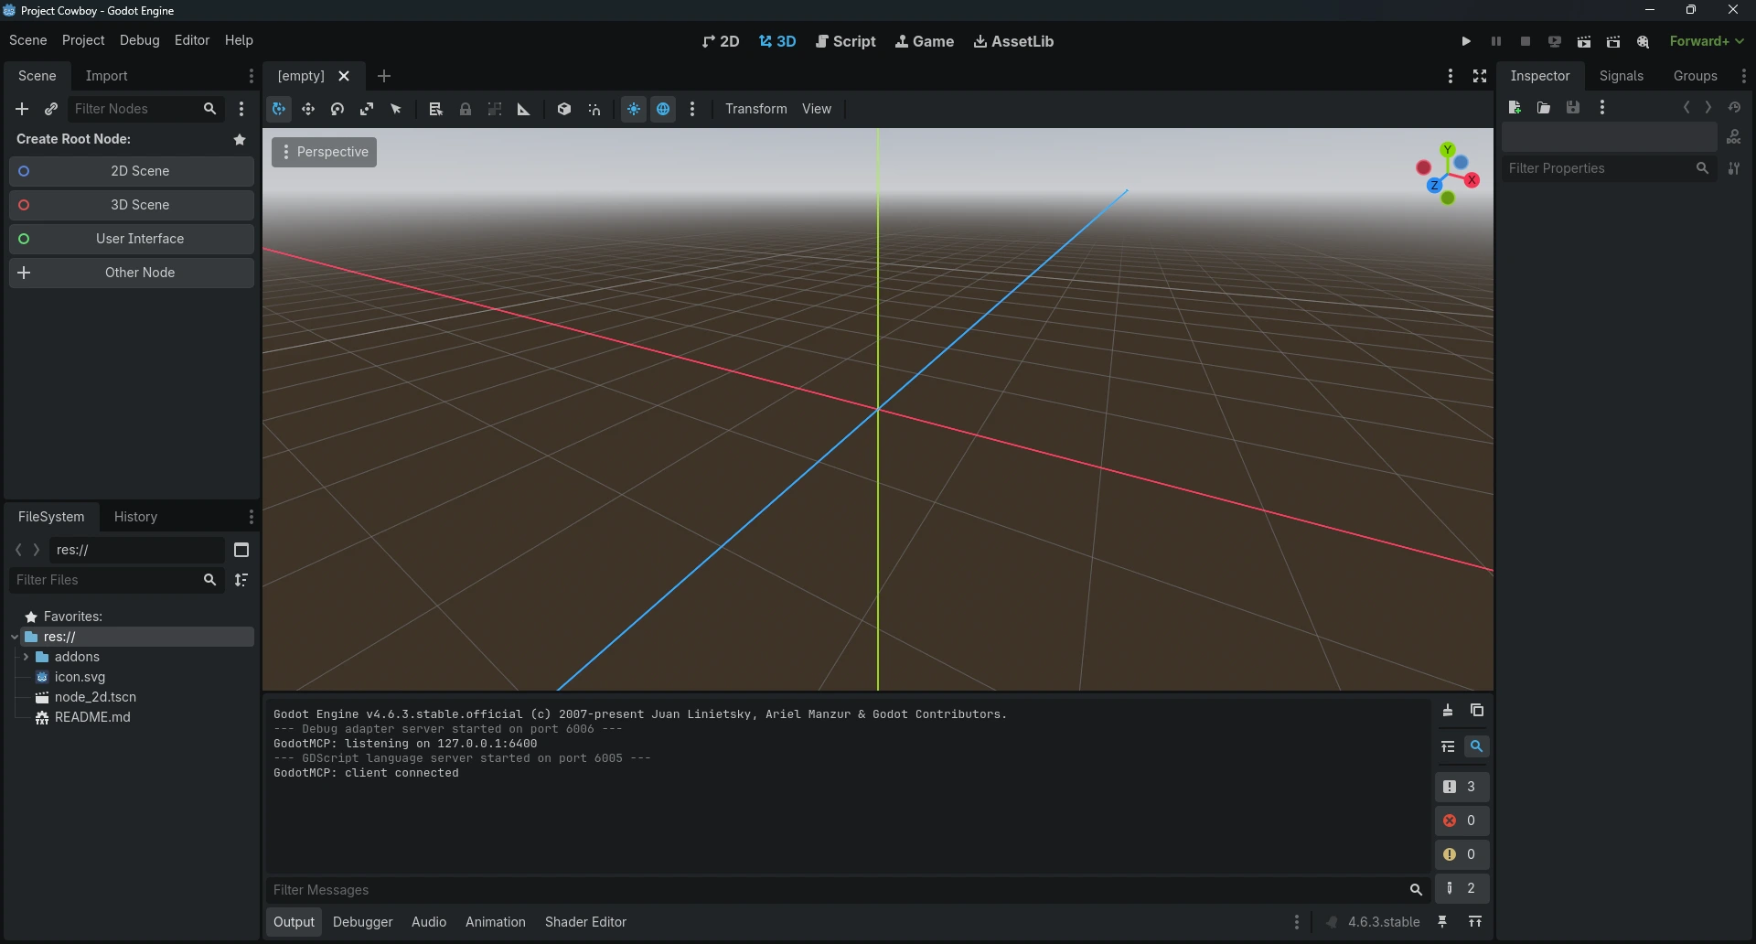Screen dimensions: 1756x944
Task: Open the ruler measuring tool
Action: point(524,109)
